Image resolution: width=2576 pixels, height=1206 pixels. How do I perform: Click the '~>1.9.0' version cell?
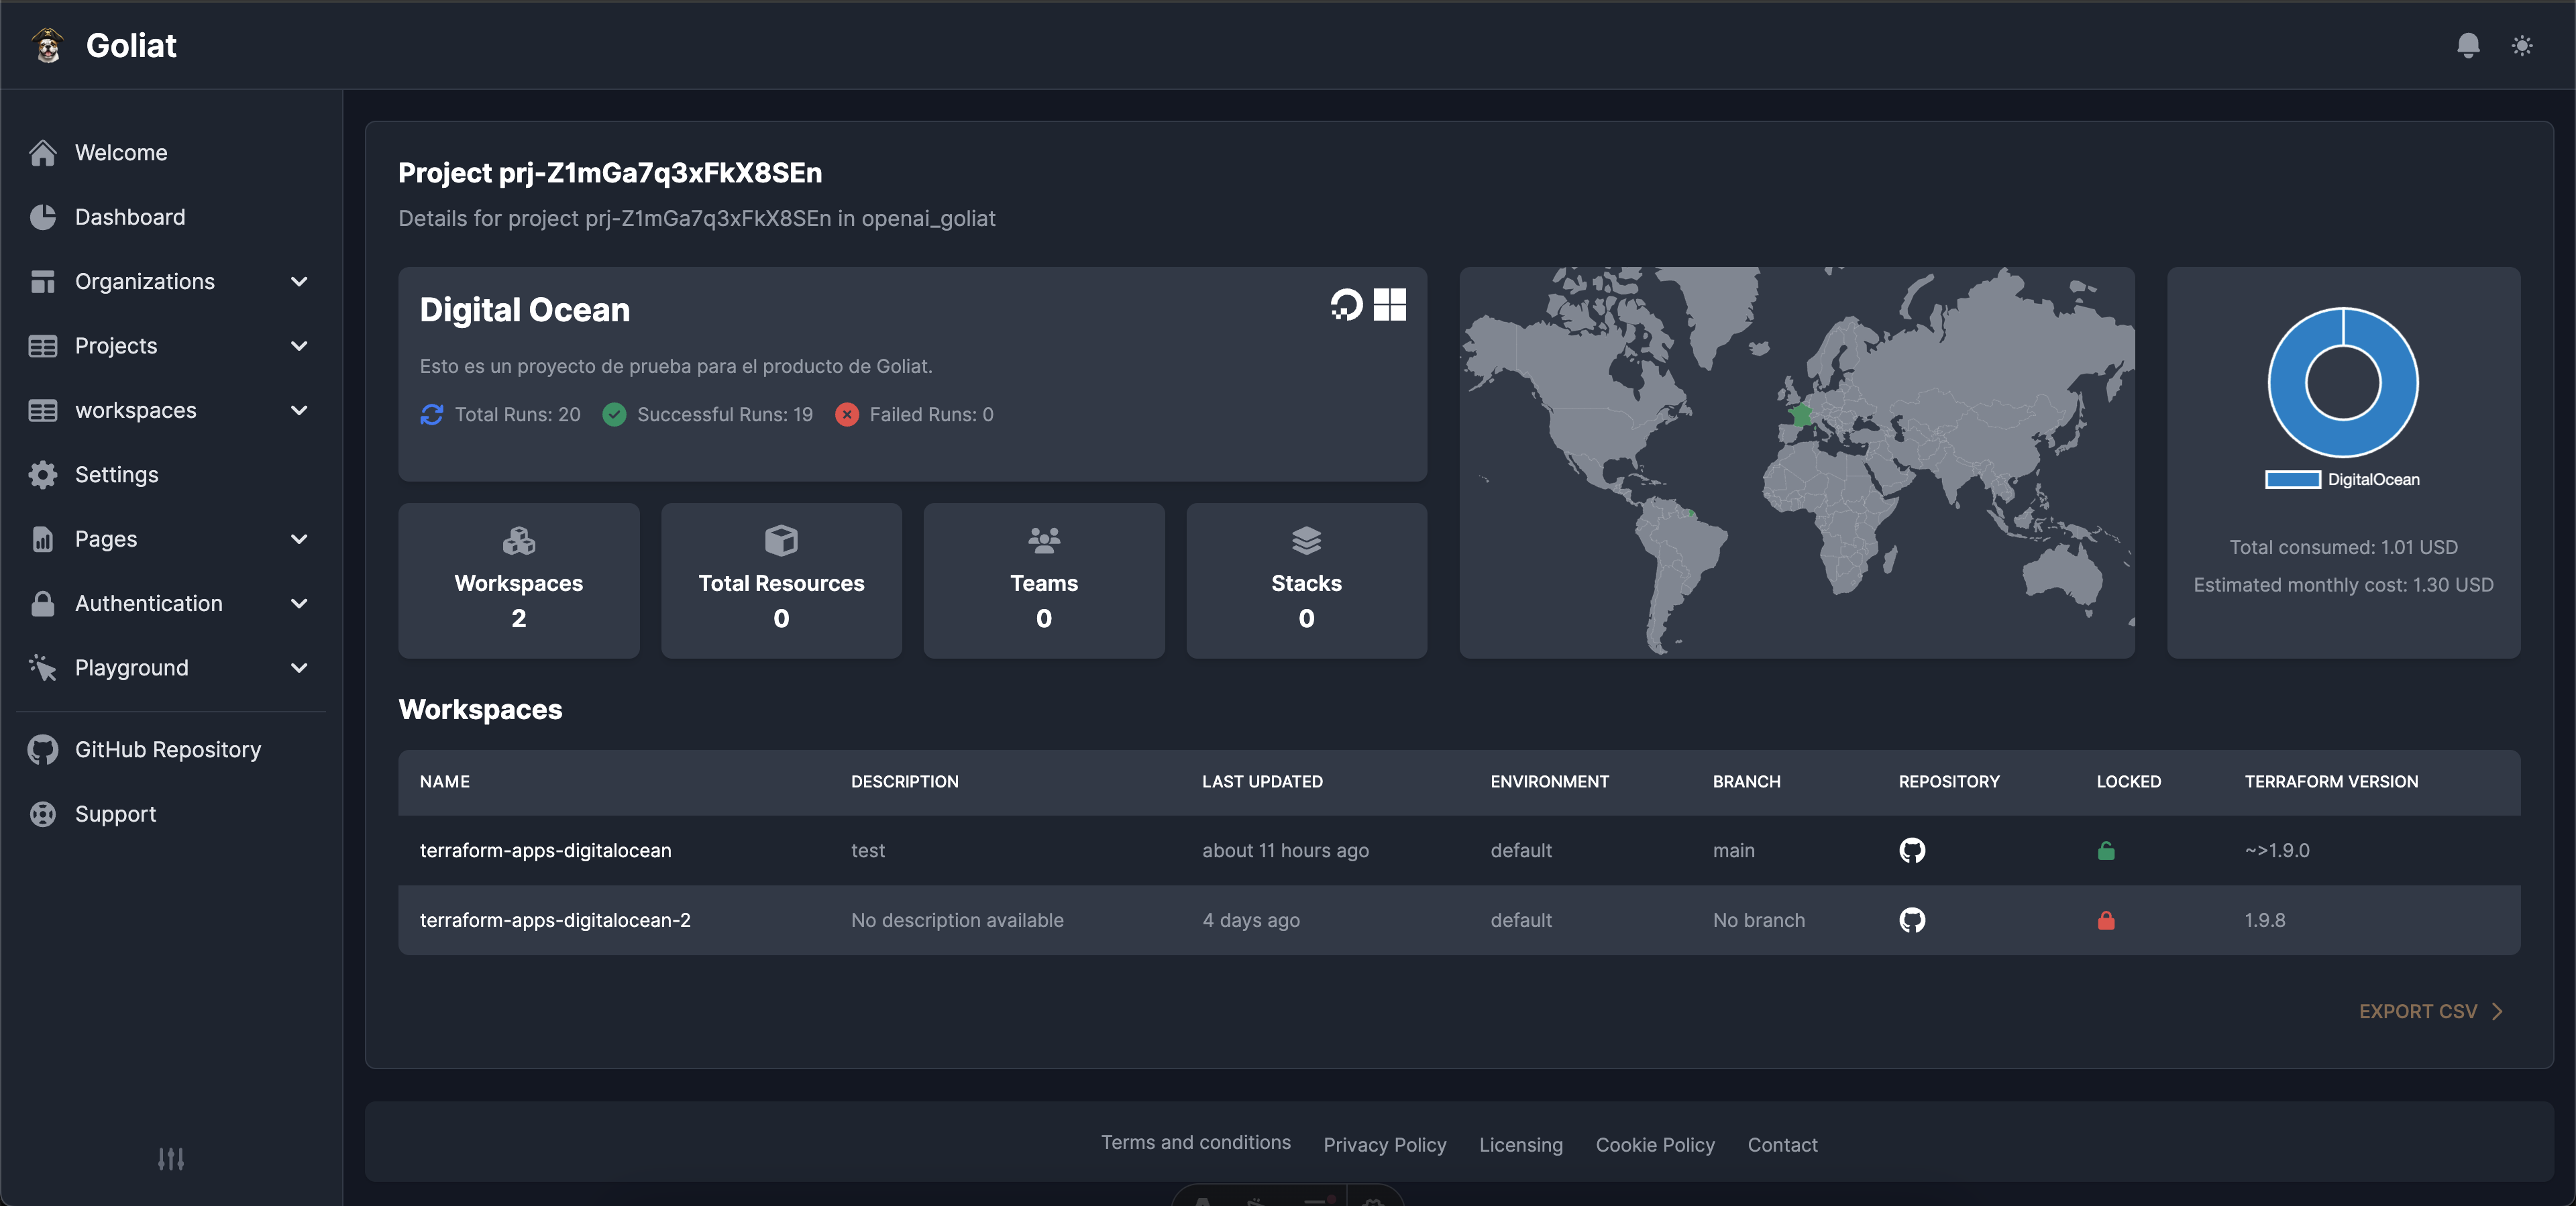(x=2276, y=850)
